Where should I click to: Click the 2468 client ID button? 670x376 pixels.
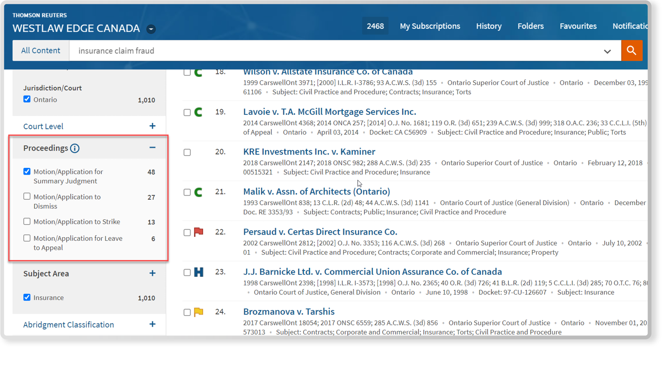375,26
